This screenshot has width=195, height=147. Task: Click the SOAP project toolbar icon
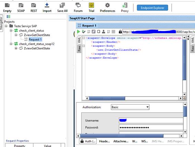[x=21, y=8]
